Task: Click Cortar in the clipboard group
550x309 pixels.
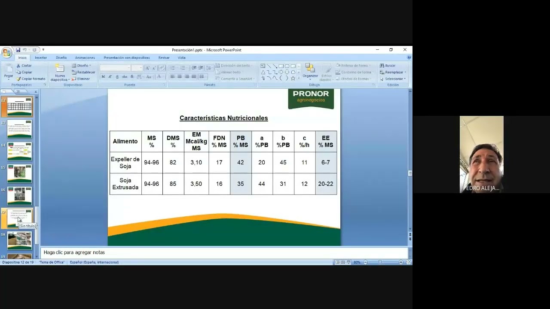Action: coord(24,66)
